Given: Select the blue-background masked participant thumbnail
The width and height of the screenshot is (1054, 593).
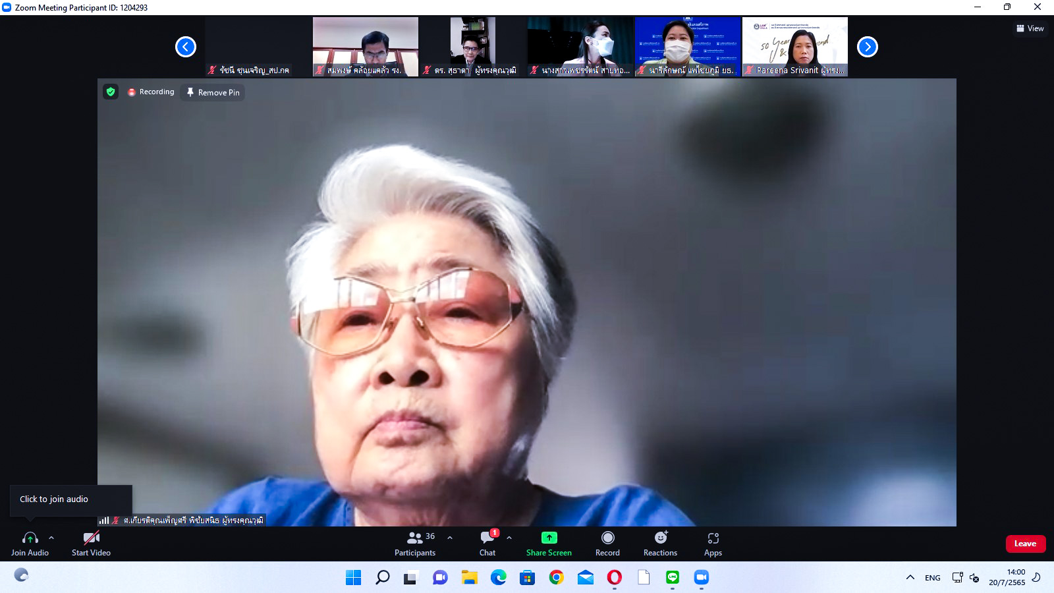Looking at the screenshot, I should 688,47.
